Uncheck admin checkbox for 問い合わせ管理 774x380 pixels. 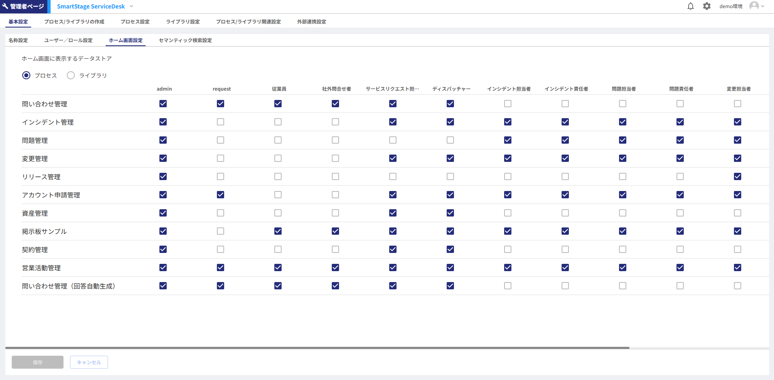[163, 104]
